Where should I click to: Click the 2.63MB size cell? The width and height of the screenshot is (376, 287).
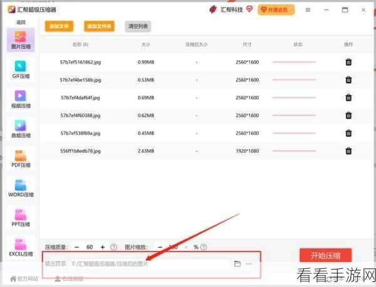coord(146,151)
